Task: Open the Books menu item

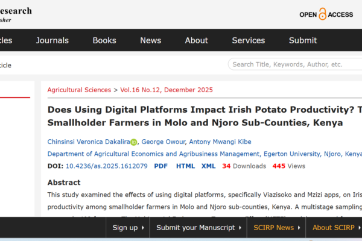Action: (104, 40)
